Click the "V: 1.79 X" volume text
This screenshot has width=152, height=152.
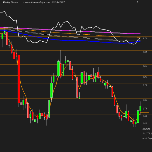click(x=147, y=133)
